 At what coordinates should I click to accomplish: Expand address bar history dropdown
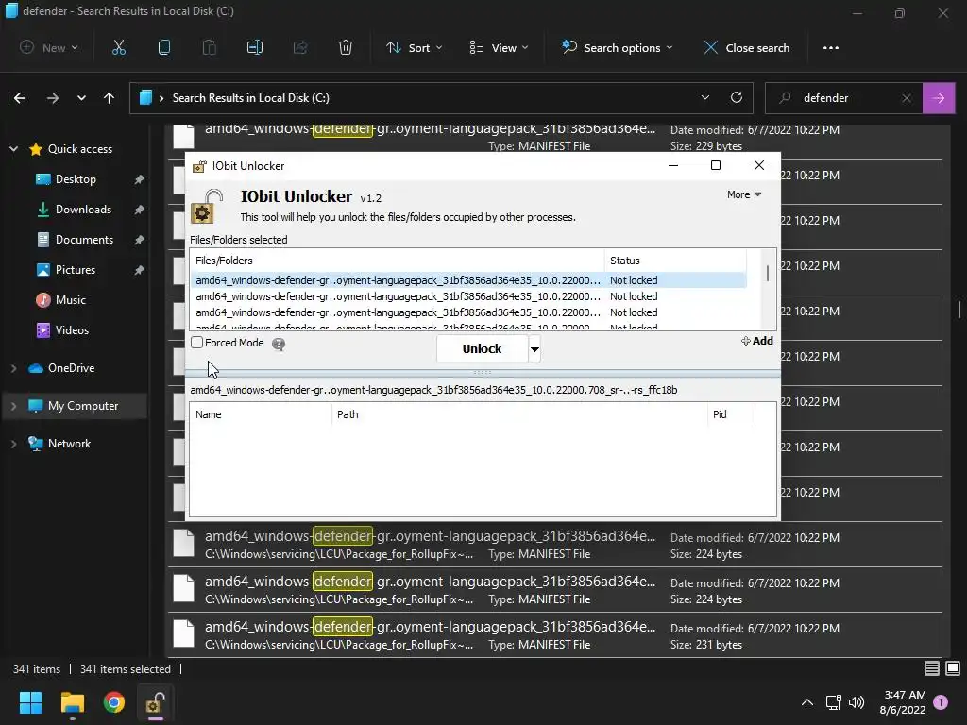pos(704,97)
